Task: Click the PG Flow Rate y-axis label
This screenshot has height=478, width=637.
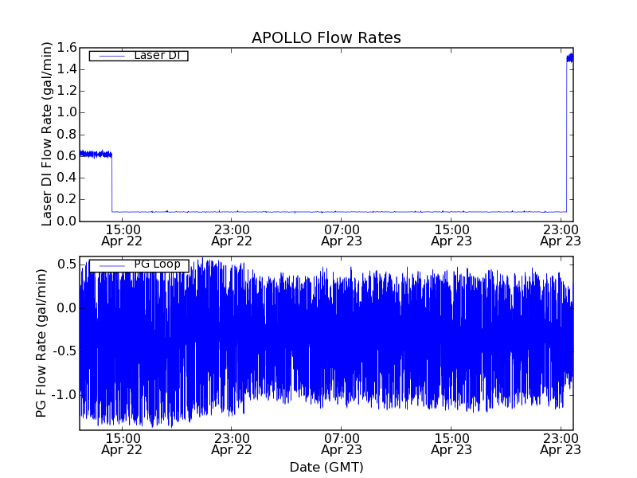Action: tap(41, 343)
